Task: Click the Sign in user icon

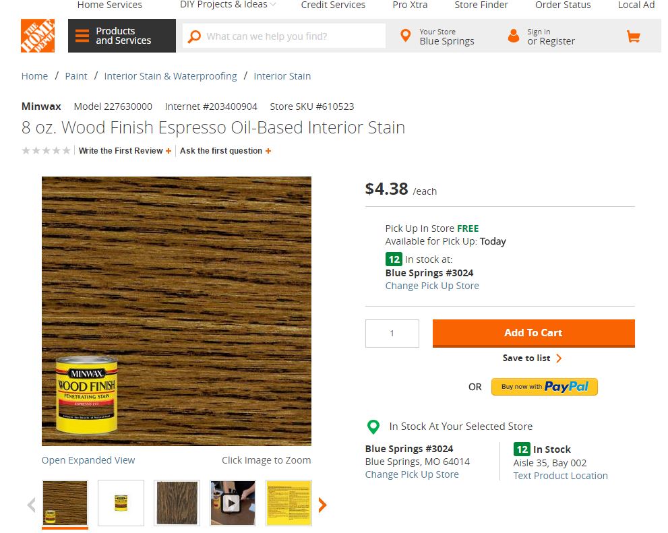Action: coord(514,36)
